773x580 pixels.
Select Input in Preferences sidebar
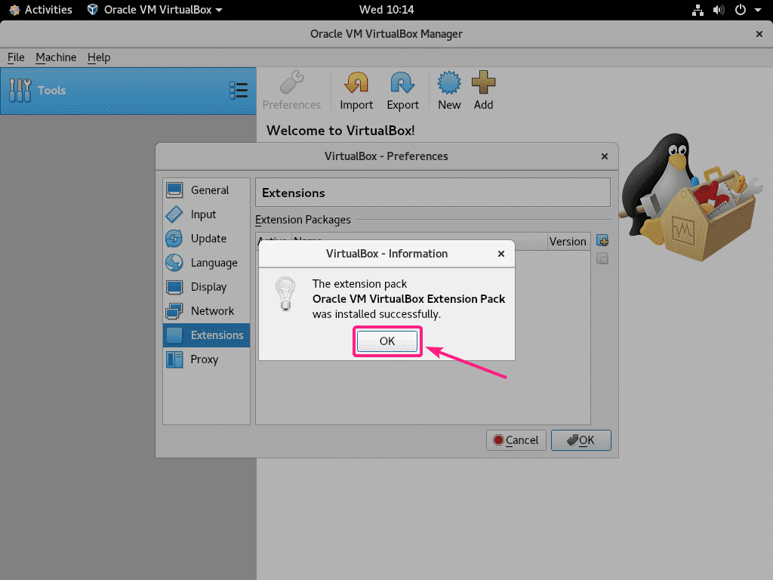coord(207,214)
